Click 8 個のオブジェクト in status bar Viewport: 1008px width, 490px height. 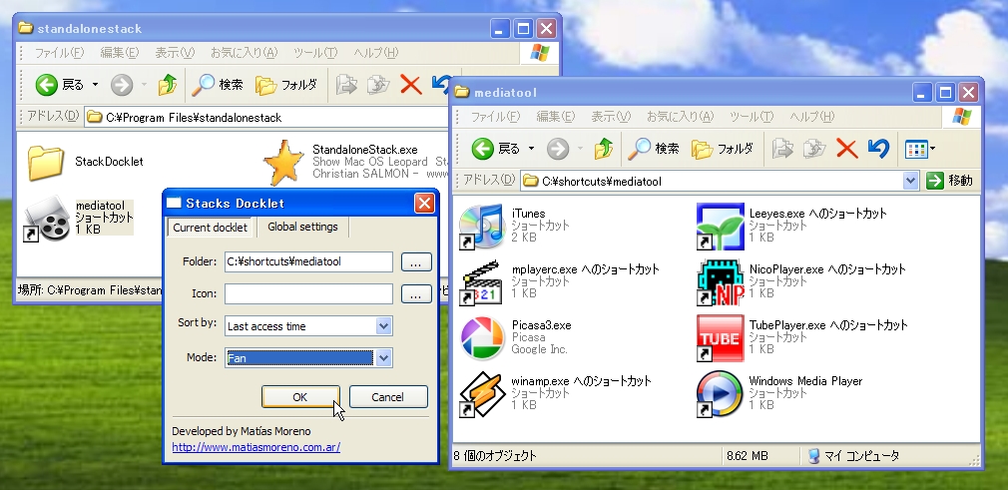click(x=495, y=456)
